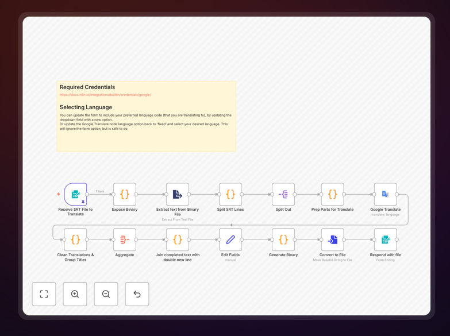Select the Google Translate node

click(x=386, y=194)
